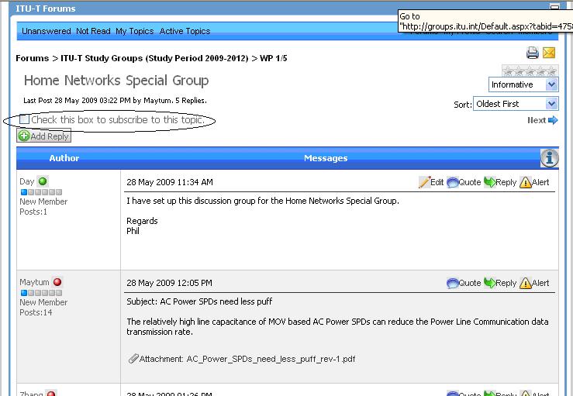Reply to the 12:05 PM post
573x396 pixels.
coord(500,283)
